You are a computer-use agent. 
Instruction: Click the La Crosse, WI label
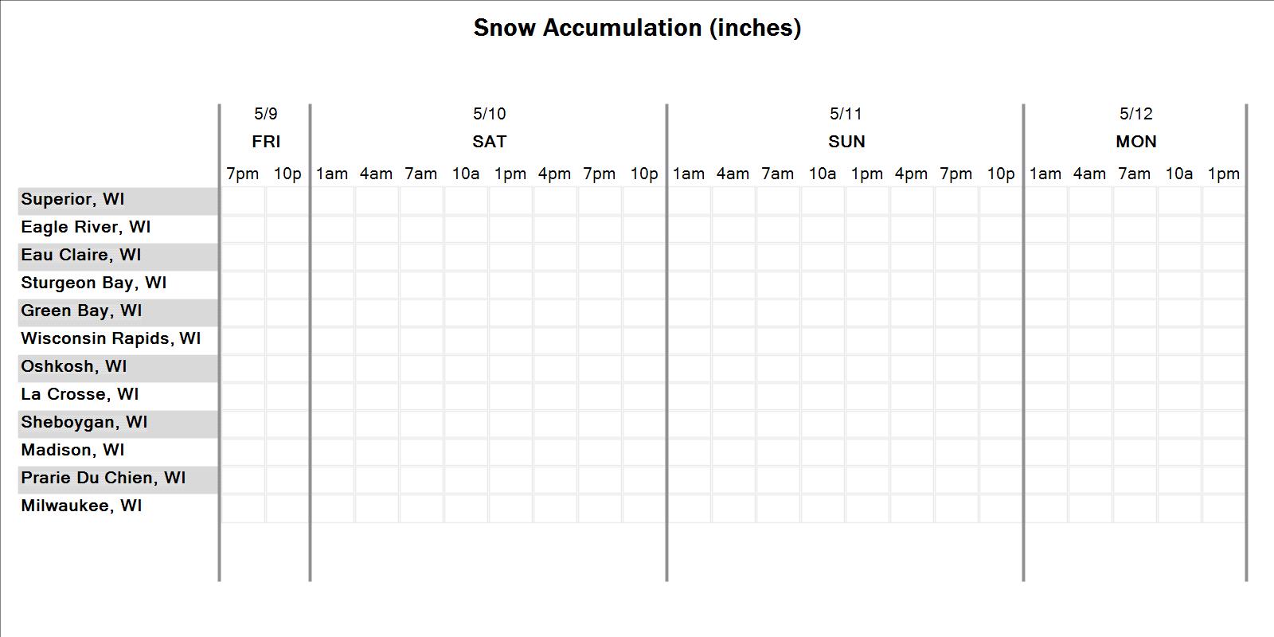click(80, 395)
